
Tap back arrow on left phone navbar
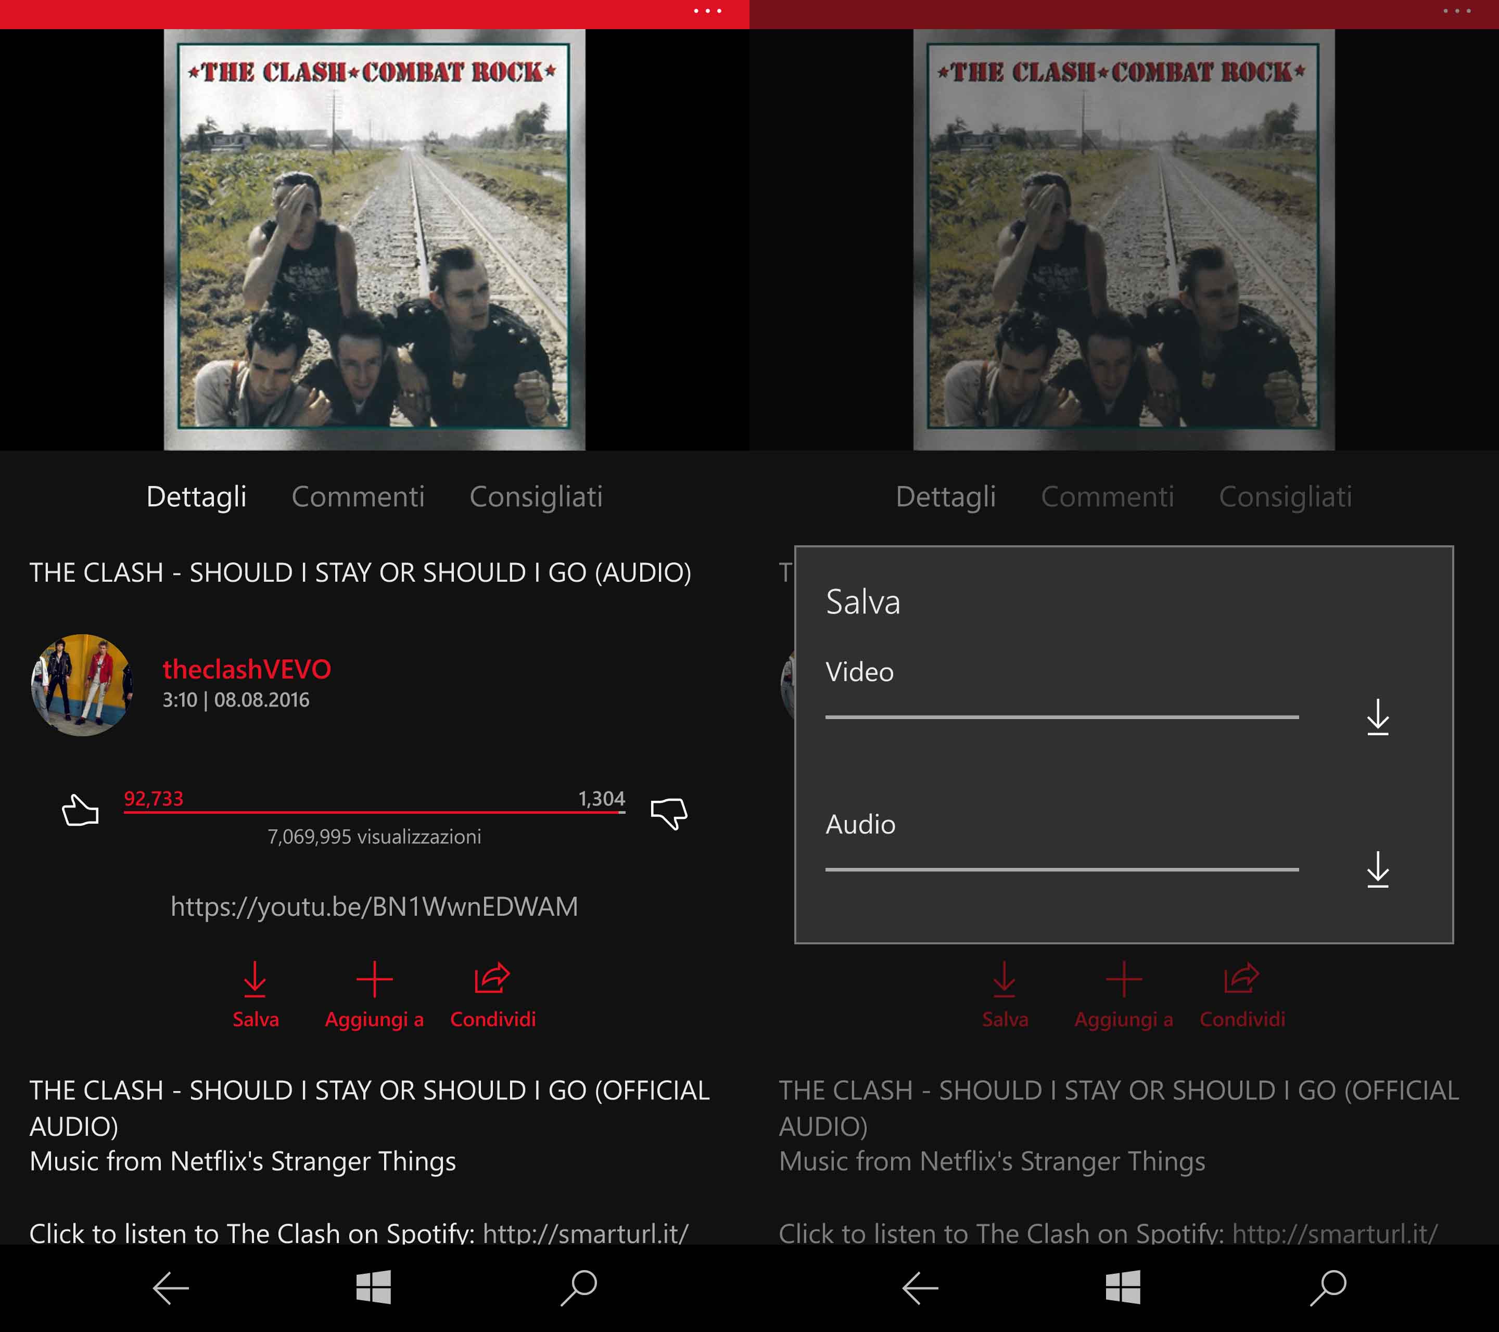(171, 1288)
